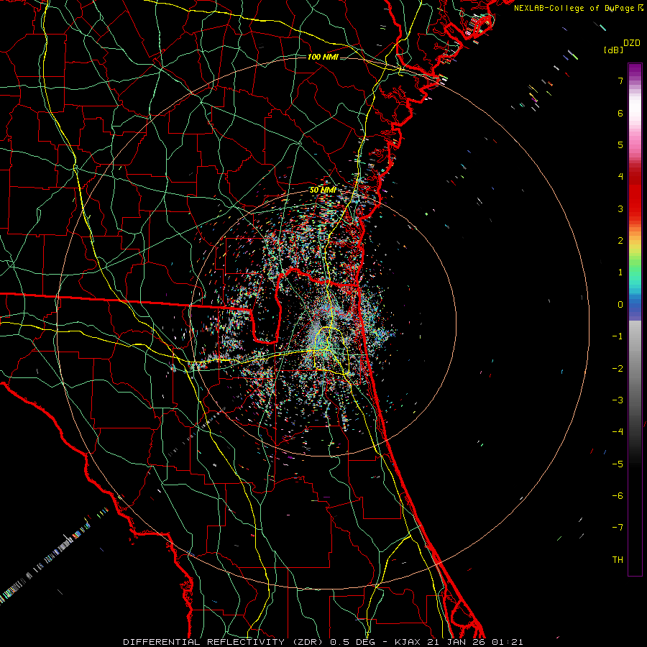Select the -3 value on color scale
Viewport: 647px width, 647px height.
click(618, 400)
